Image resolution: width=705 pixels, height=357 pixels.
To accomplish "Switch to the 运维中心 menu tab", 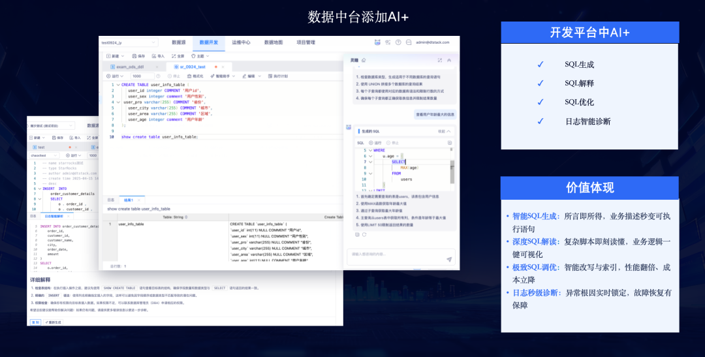I will [x=241, y=42].
